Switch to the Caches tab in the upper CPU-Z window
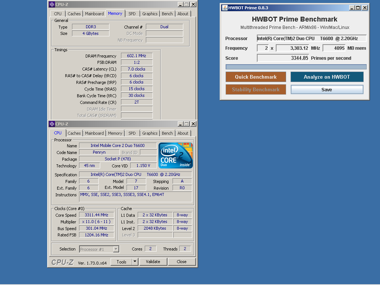Viewport: 380px width, 285px height. click(x=74, y=14)
